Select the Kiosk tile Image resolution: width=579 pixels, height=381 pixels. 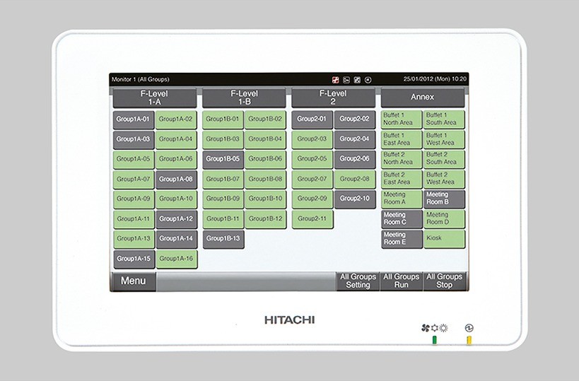pos(445,239)
